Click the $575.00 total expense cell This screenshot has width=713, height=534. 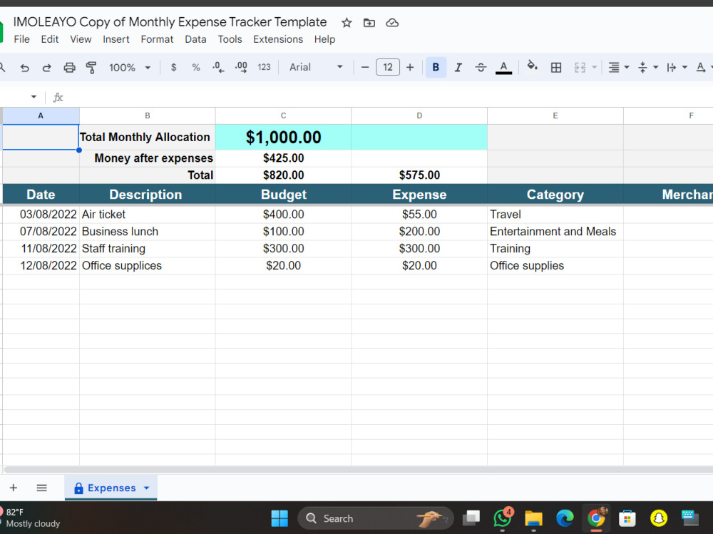tap(419, 175)
